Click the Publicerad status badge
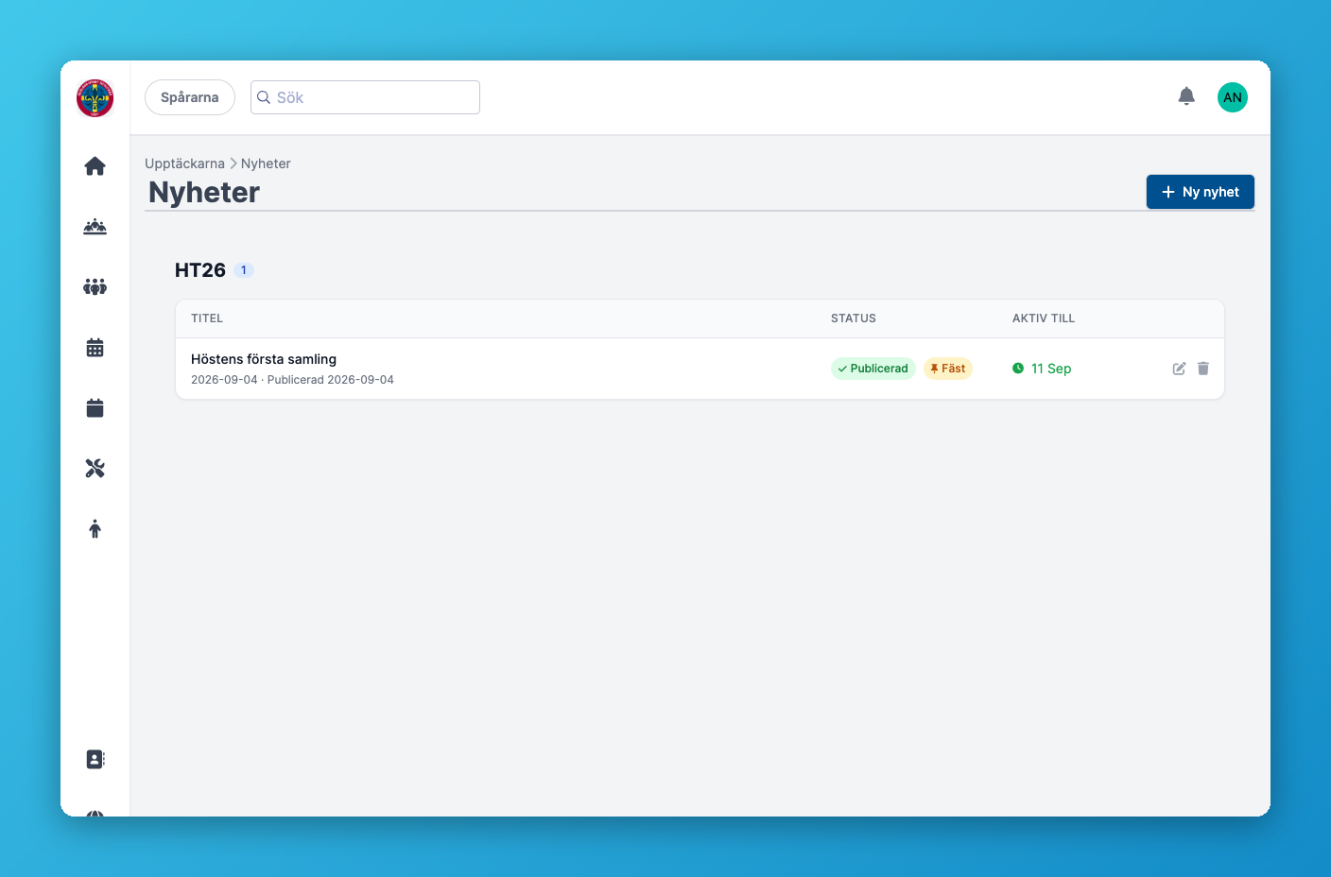This screenshot has width=1331, height=877. pyautogui.click(x=873, y=369)
